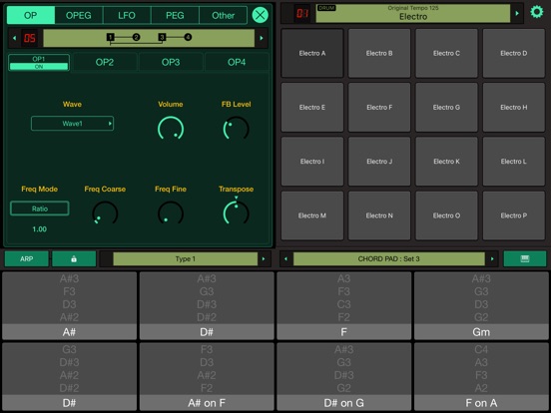The height and width of the screenshot is (413, 551).
Task: Open the OPEG tab
Action: click(x=79, y=15)
